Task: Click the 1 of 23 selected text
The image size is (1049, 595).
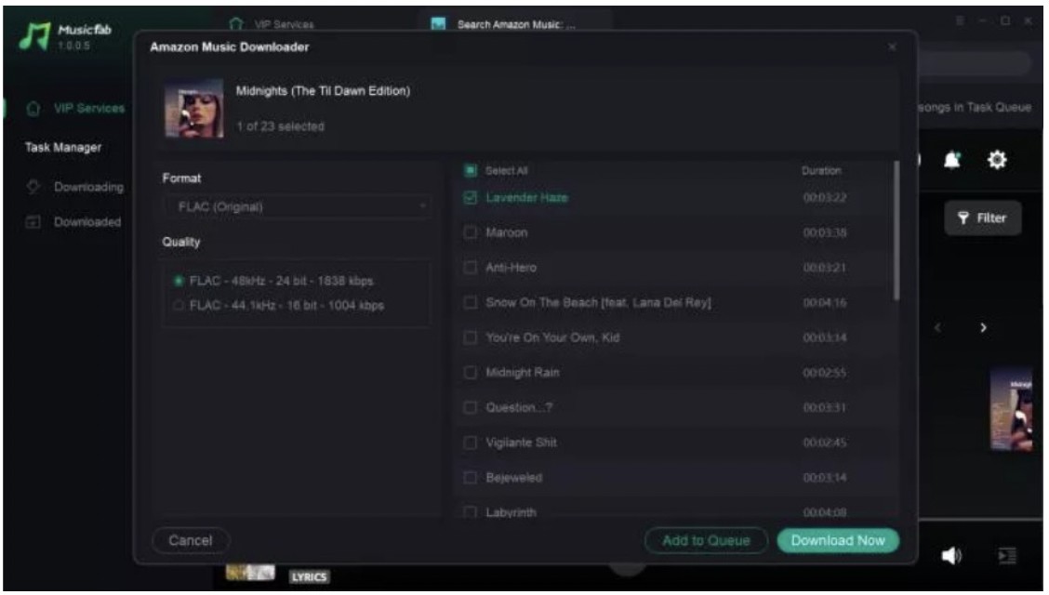Action: click(x=280, y=126)
